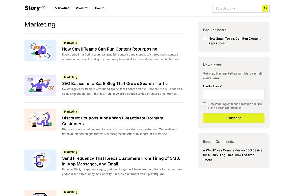This screenshot has height=196, width=294.
Task: Click Marketing tag above Content Repurposing article
Action: [71, 43]
